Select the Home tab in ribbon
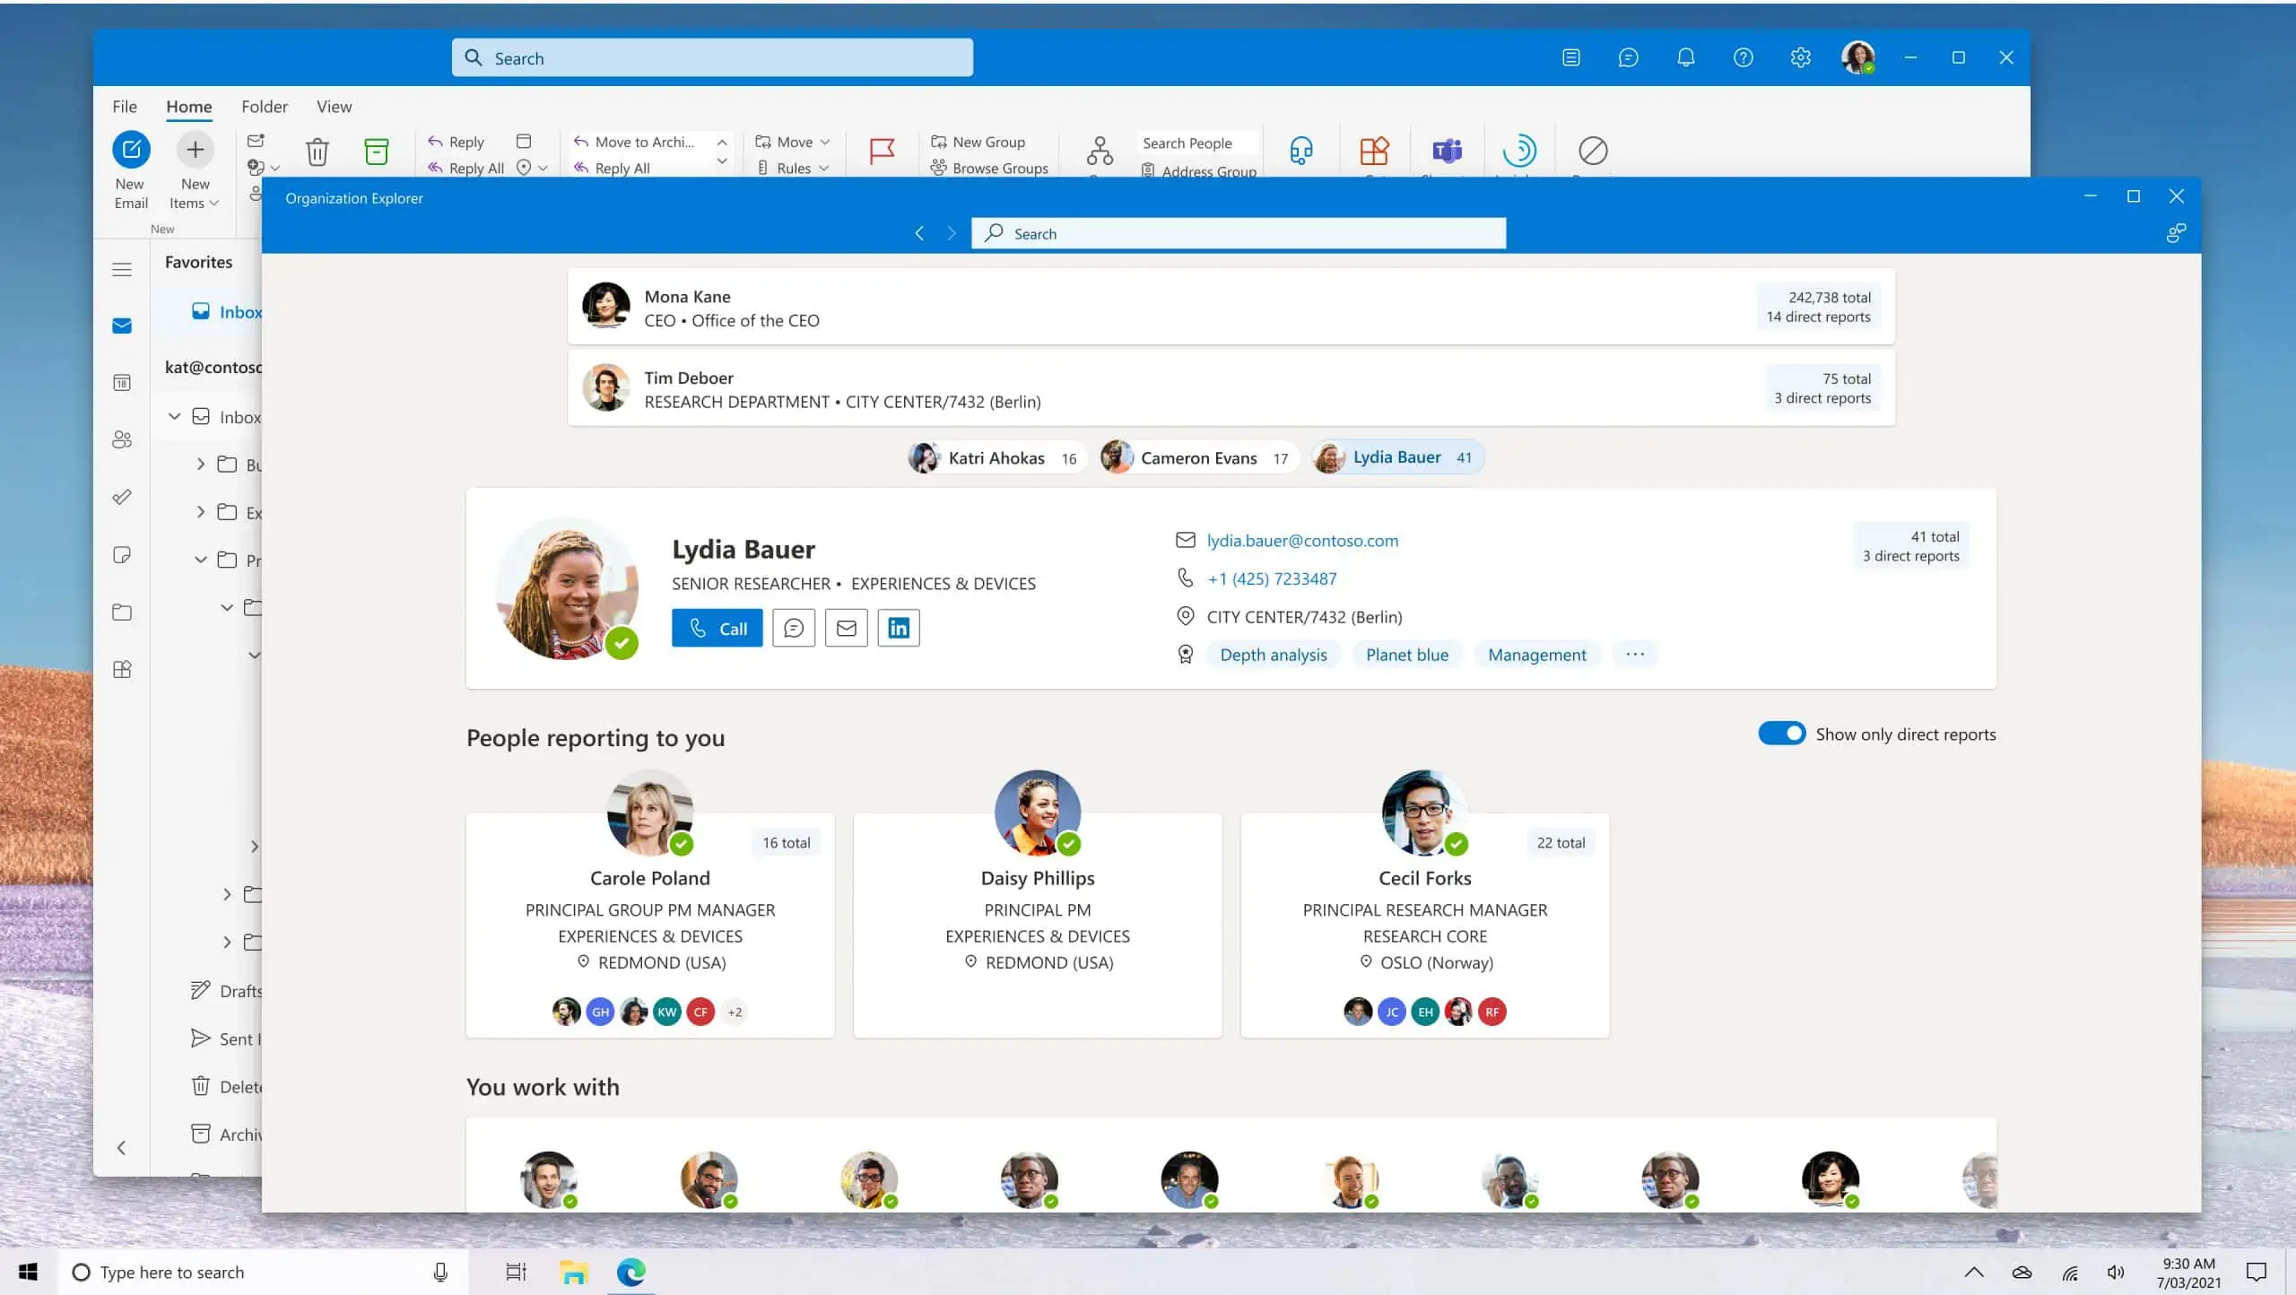 (187, 106)
